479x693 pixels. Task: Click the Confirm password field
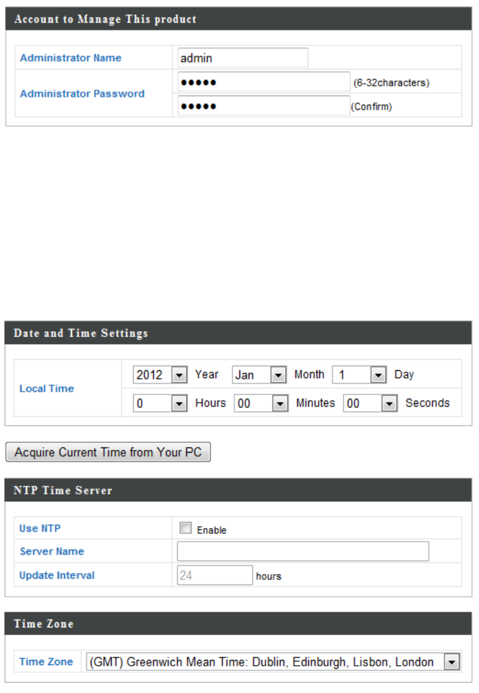pyautogui.click(x=263, y=105)
